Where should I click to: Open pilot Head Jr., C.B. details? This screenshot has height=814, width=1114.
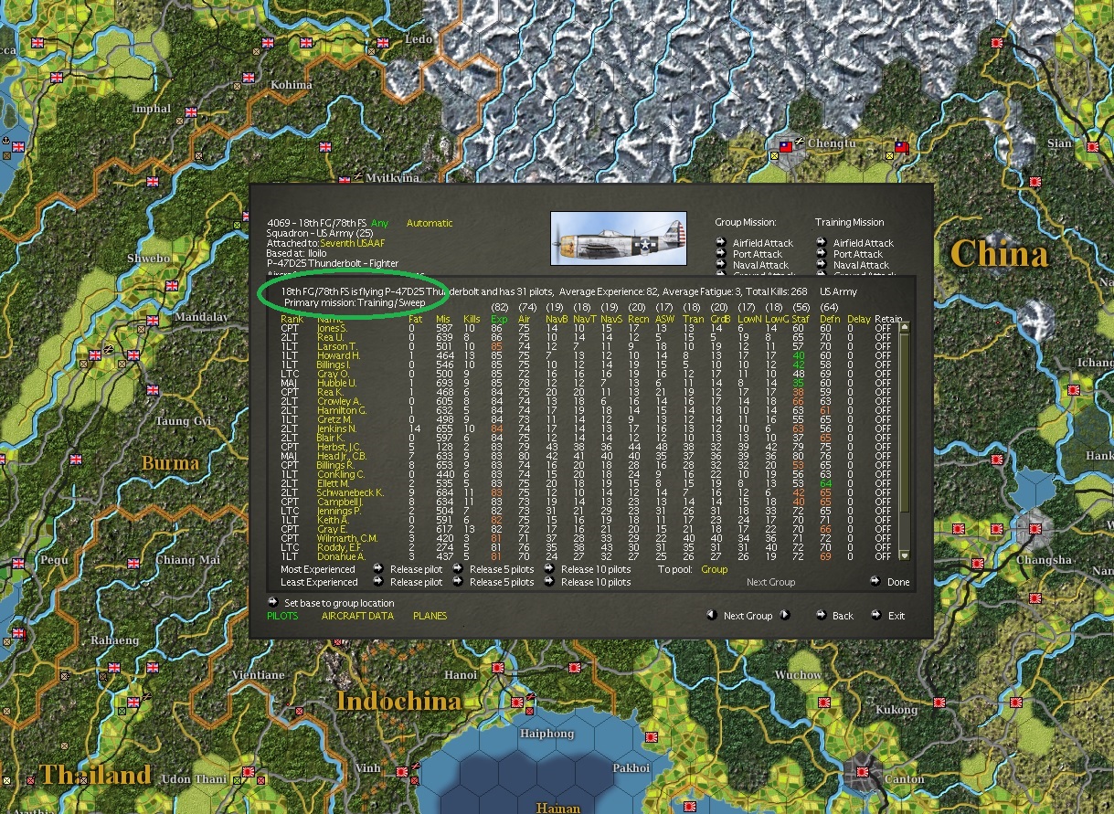click(342, 456)
